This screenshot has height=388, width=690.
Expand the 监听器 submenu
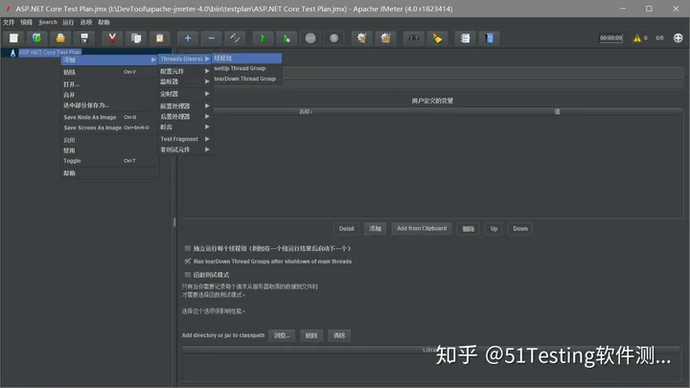pyautogui.click(x=185, y=81)
